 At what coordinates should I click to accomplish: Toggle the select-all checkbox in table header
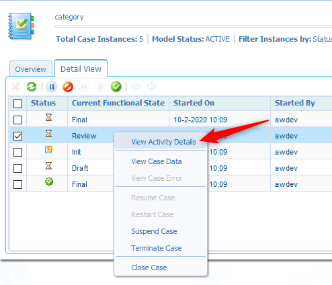pyautogui.click(x=17, y=104)
